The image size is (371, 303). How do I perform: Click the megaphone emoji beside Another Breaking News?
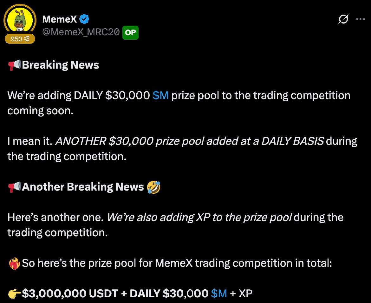click(15, 187)
